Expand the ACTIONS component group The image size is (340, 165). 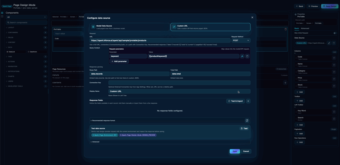pyautogui.click(x=27, y=62)
